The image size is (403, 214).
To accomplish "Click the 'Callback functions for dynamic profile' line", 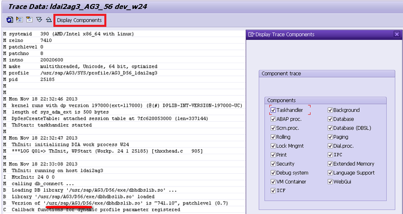I will pyautogui.click(x=91, y=210).
